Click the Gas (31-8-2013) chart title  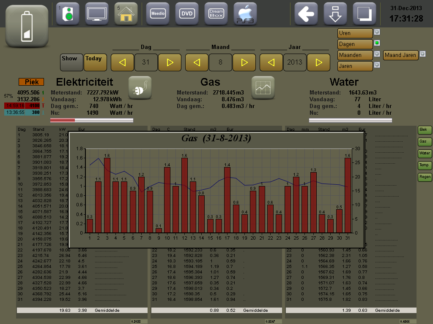[216, 138]
